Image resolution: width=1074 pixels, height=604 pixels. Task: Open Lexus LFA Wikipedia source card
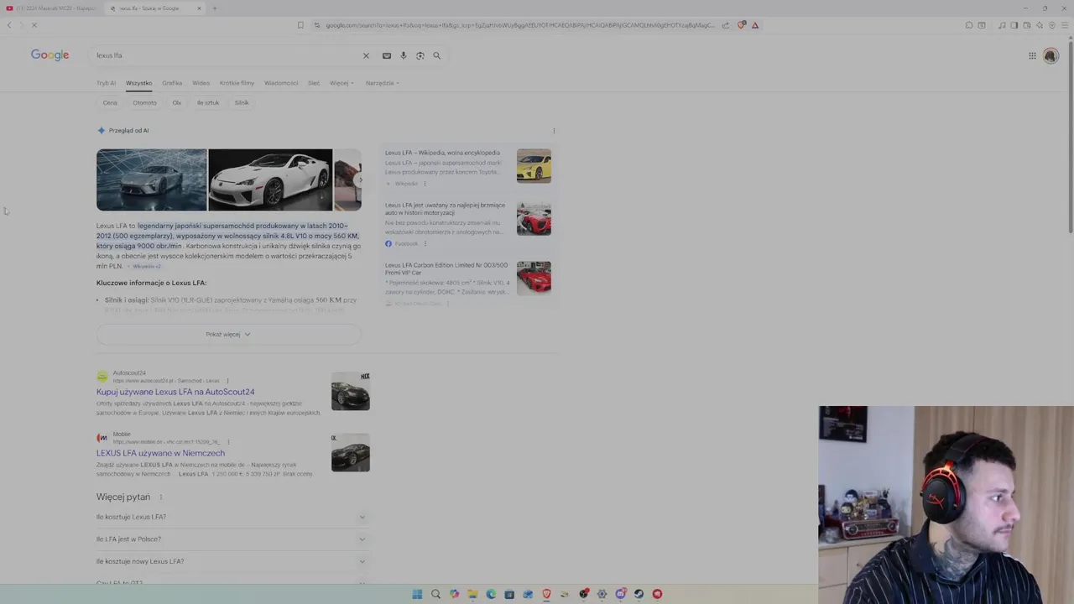(467, 168)
